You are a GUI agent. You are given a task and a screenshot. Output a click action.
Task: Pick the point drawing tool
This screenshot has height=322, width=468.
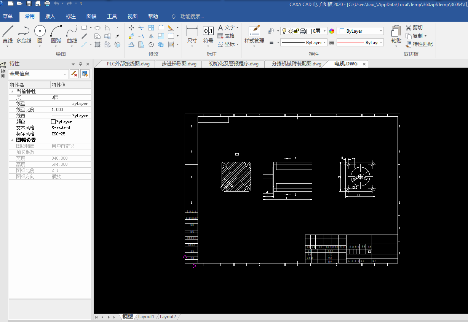tap(117, 28)
